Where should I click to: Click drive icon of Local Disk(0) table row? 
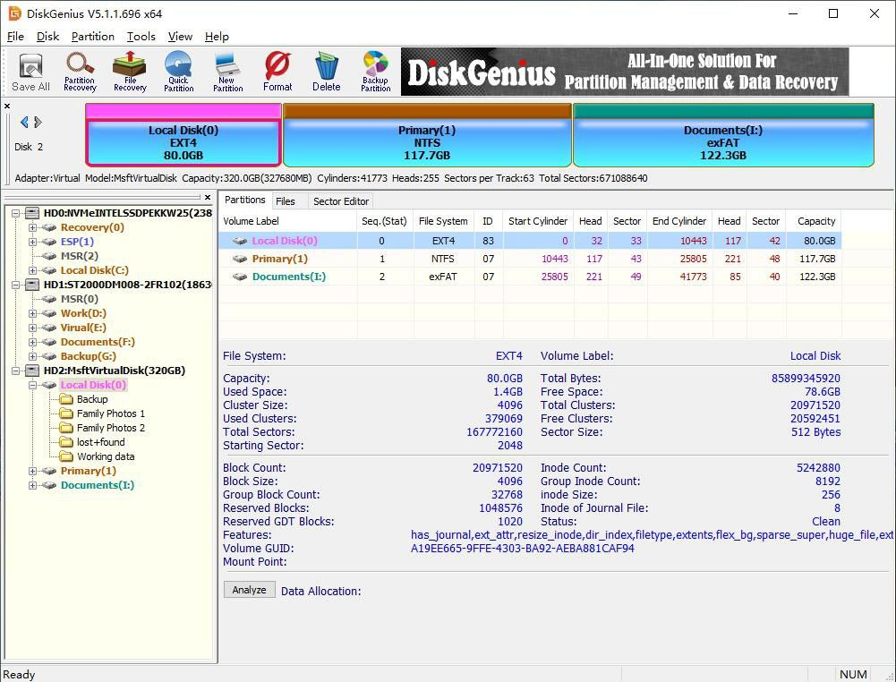[x=240, y=241]
